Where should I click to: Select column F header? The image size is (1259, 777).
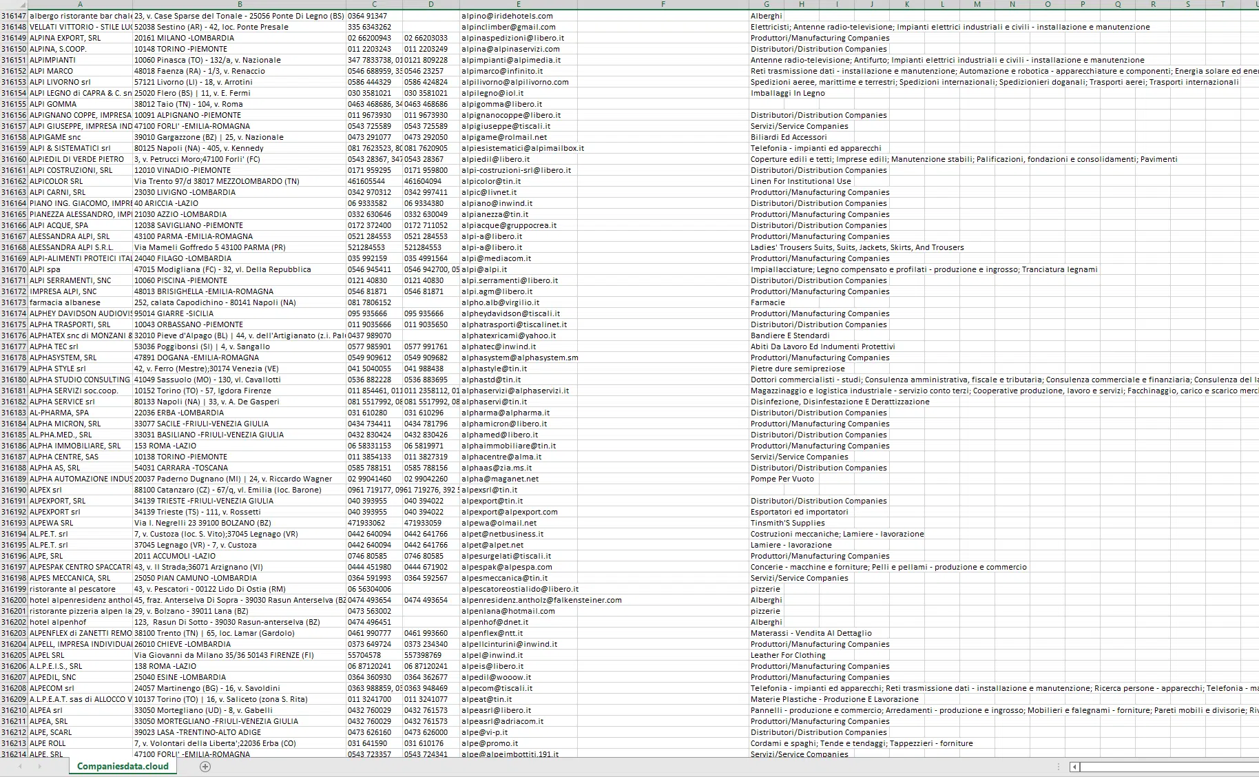(663, 5)
